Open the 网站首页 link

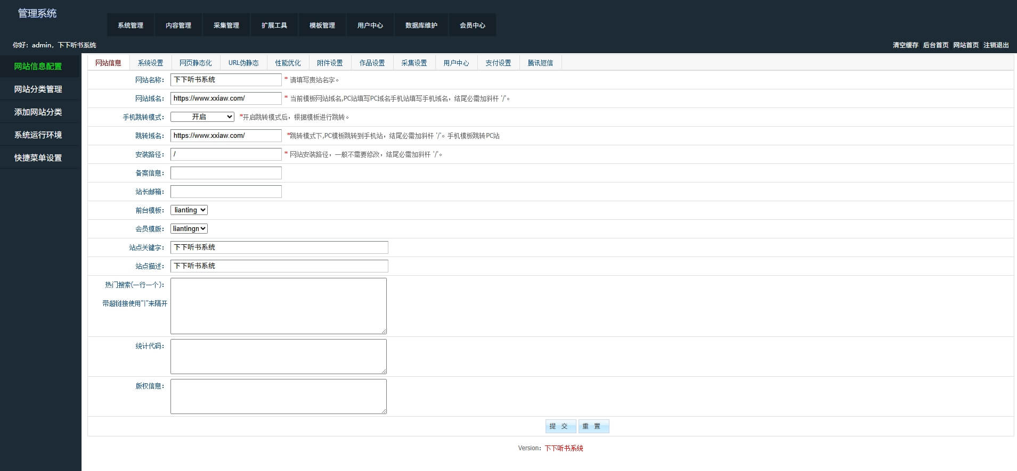point(966,45)
